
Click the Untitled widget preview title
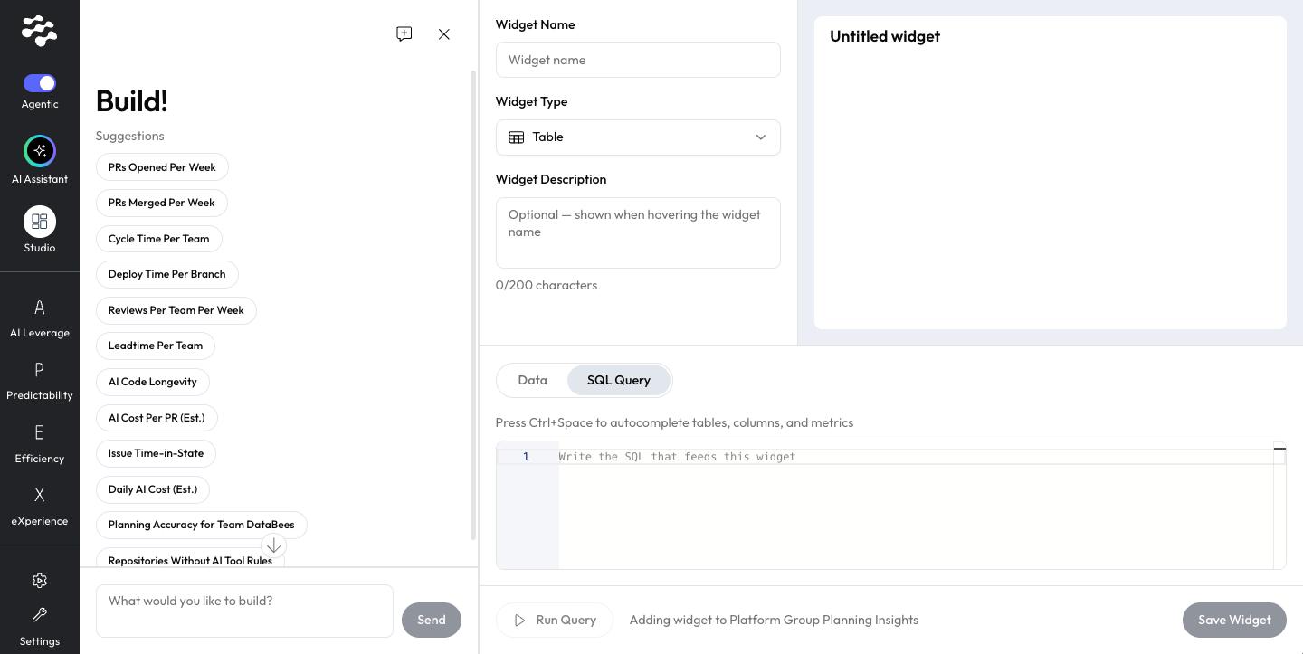point(885,36)
